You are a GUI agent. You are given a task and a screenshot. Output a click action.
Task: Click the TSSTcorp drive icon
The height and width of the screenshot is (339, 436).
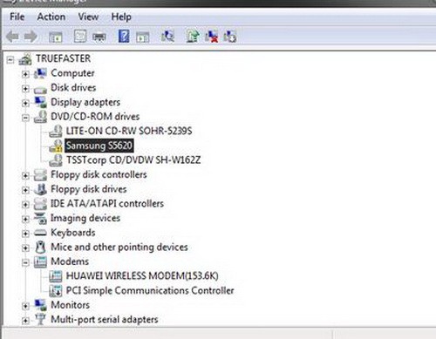coord(56,160)
